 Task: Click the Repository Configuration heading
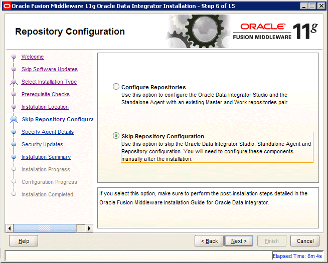70,32
